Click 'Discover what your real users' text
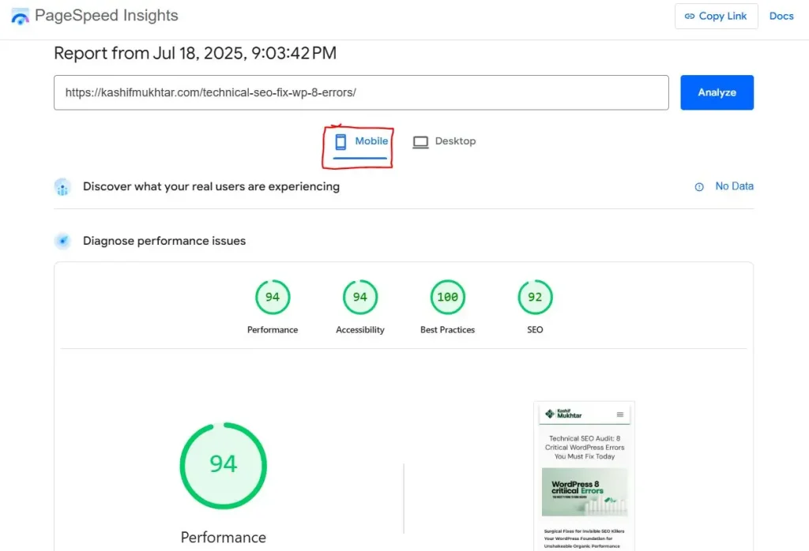Image resolution: width=809 pixels, height=551 pixels. [211, 186]
